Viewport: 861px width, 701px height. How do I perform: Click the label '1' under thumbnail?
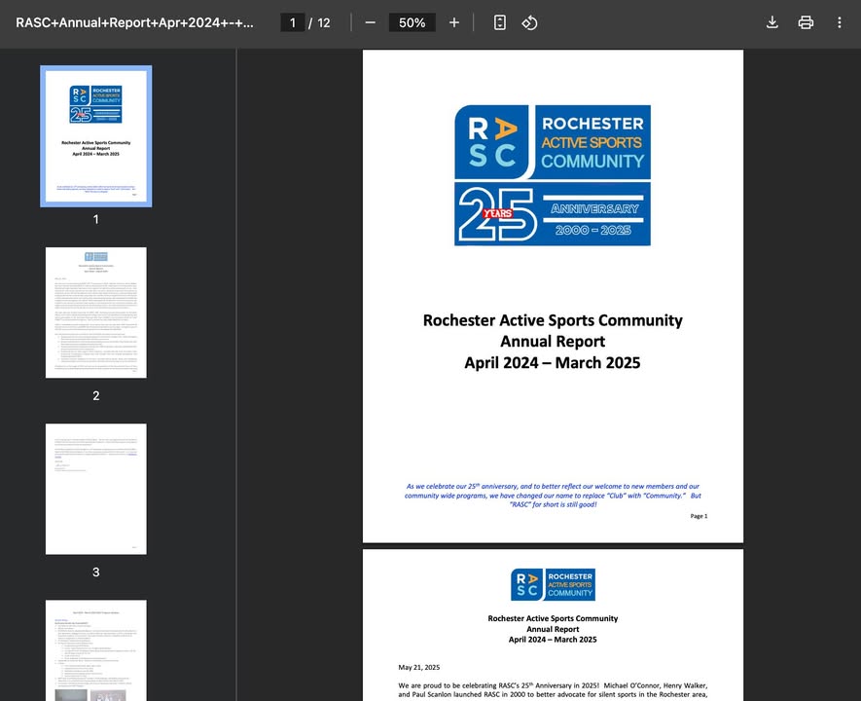[96, 219]
